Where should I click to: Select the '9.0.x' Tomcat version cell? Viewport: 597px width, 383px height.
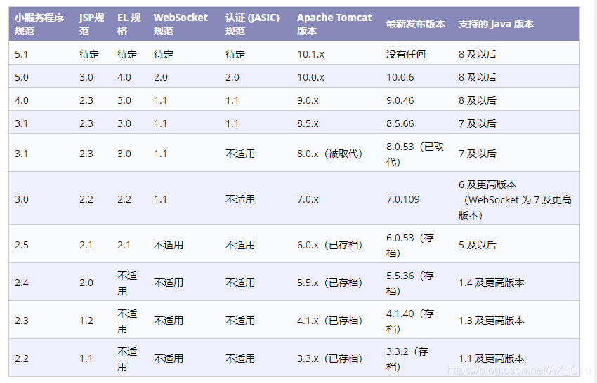pos(308,100)
